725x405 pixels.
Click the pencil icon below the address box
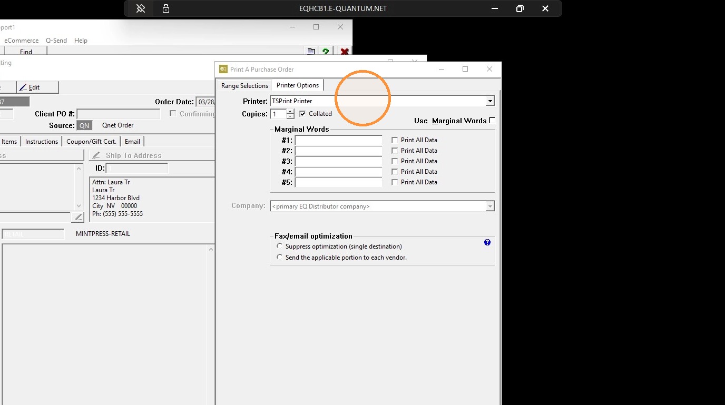[78, 217]
